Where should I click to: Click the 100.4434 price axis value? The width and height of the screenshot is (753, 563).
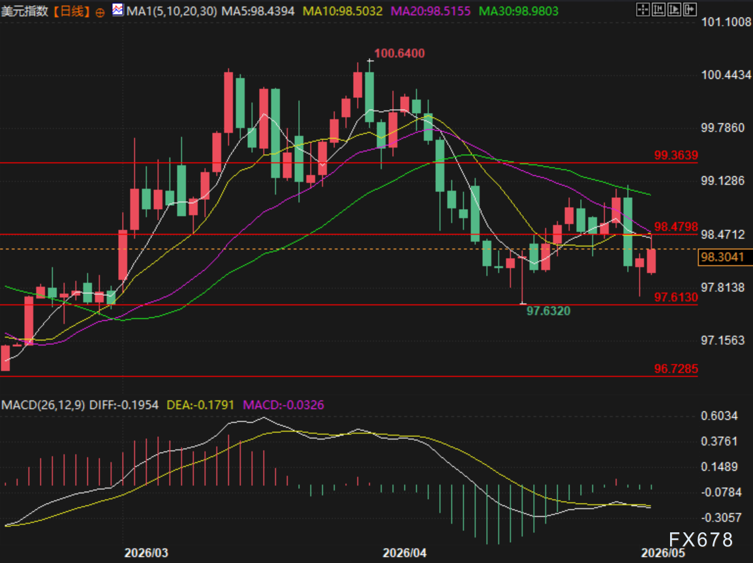[x=726, y=75]
